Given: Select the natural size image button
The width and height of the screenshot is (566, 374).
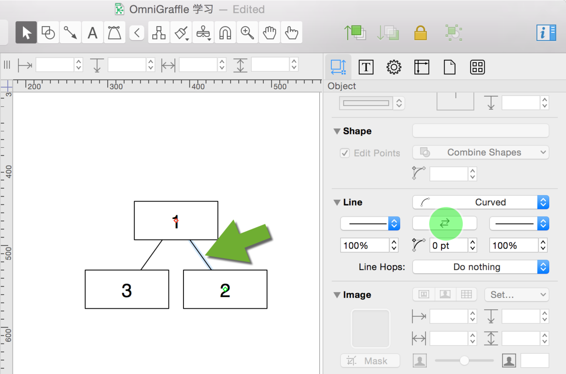Looking at the screenshot, I should [x=424, y=295].
